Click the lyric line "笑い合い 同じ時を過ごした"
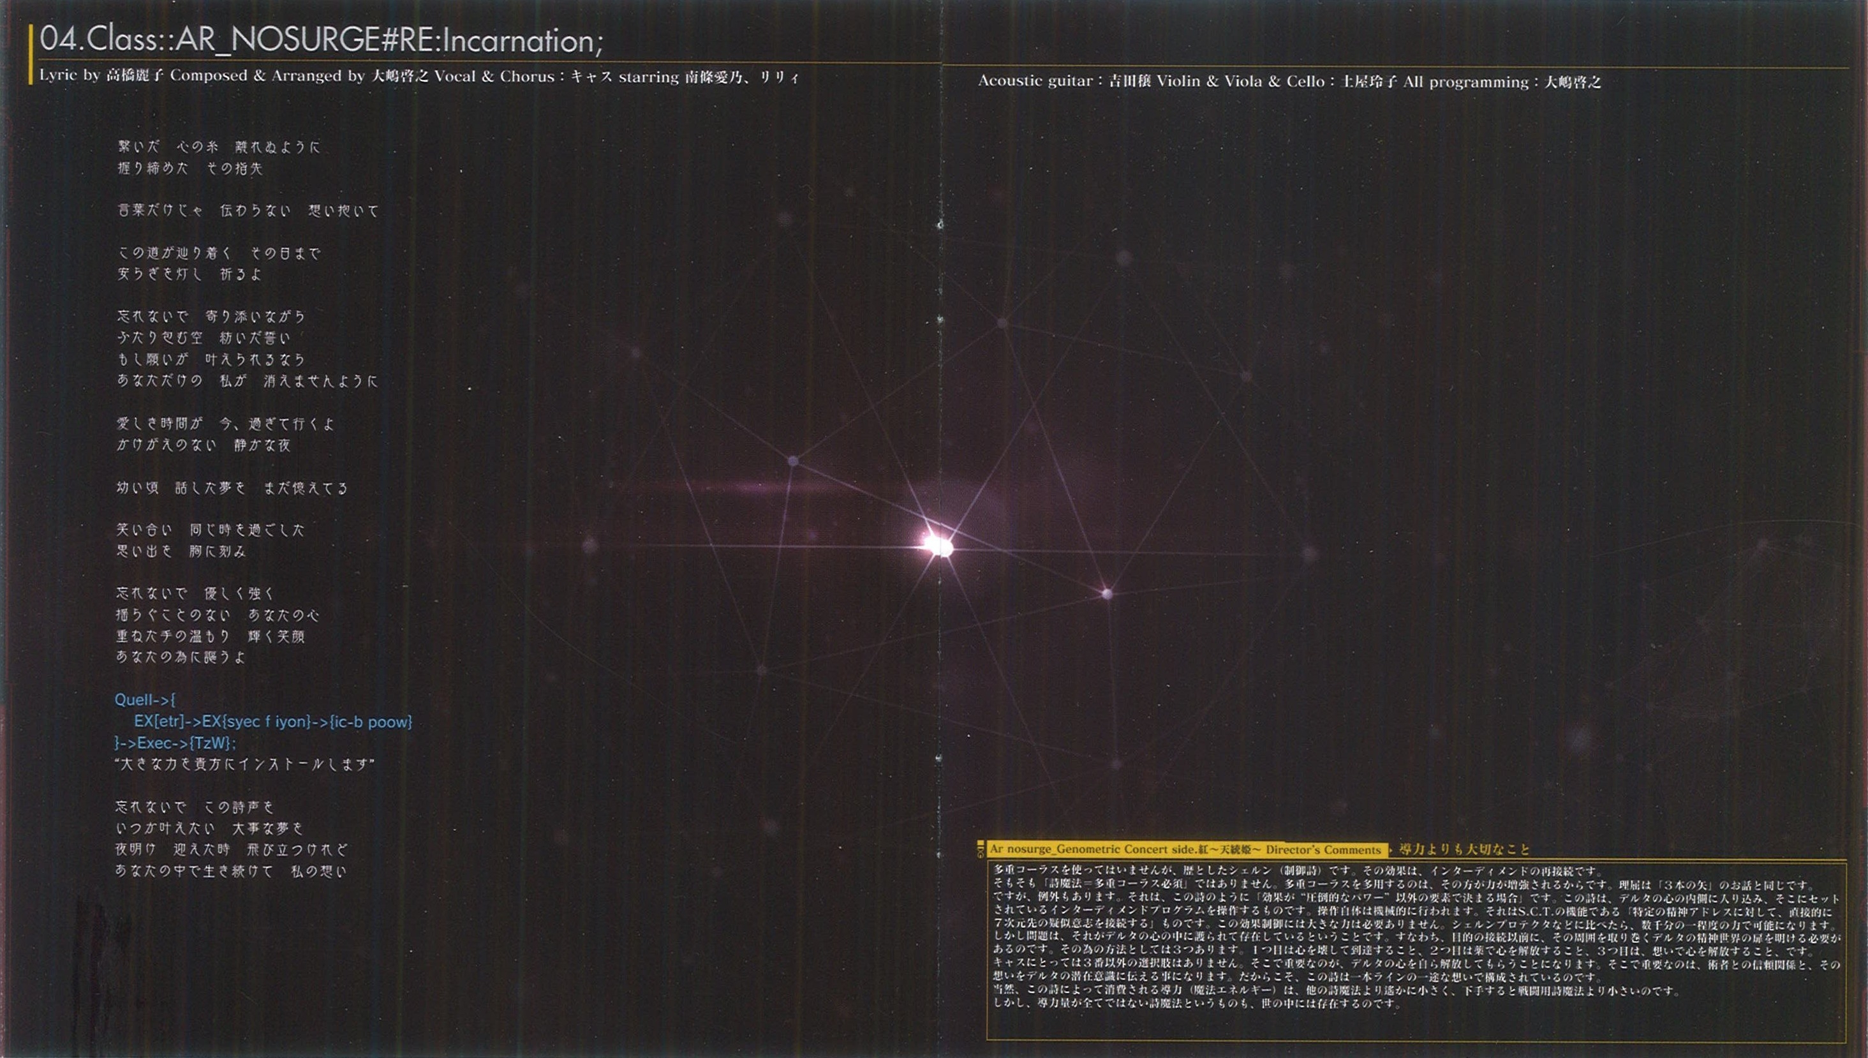This screenshot has height=1058, width=1868. tap(211, 530)
